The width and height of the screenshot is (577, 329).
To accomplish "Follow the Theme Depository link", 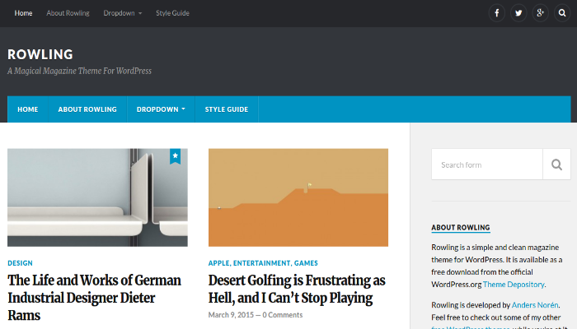I will click(x=514, y=285).
